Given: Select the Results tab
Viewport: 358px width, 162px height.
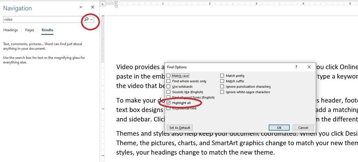Looking at the screenshot, I should tap(47, 30).
